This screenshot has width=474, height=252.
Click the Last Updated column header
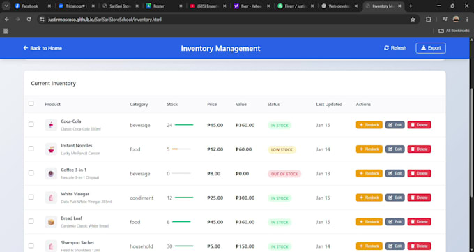tap(329, 104)
